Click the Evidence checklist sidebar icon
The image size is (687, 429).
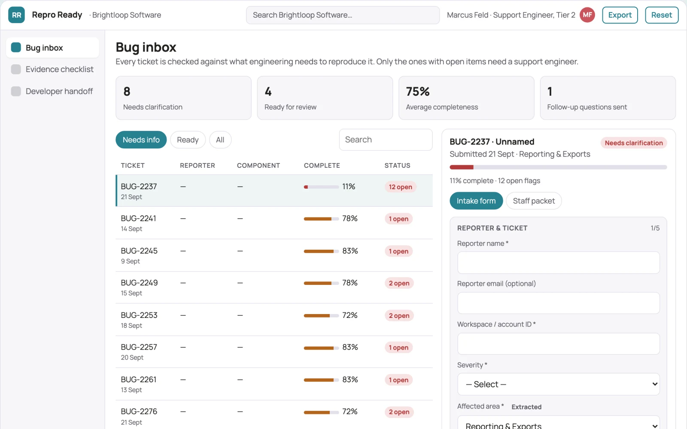pyautogui.click(x=16, y=69)
